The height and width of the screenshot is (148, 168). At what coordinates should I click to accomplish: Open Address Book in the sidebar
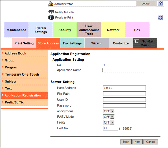[x=24, y=53]
